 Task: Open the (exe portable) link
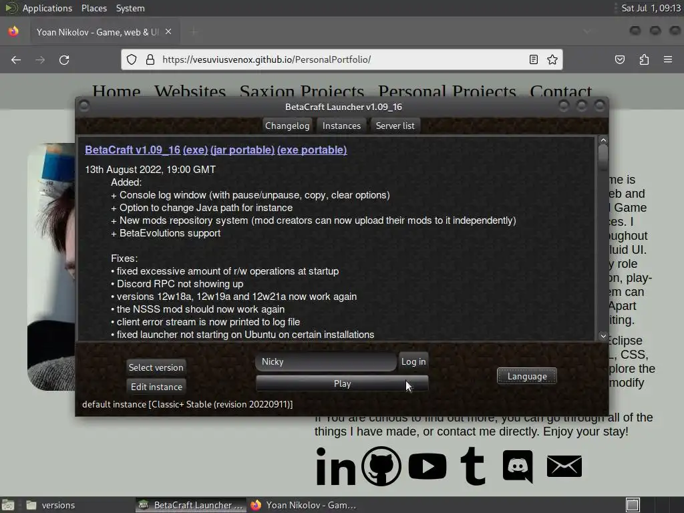point(312,150)
